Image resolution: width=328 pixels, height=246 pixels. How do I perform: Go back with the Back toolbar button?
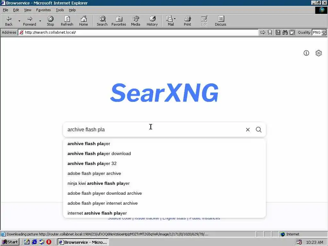pos(9,21)
